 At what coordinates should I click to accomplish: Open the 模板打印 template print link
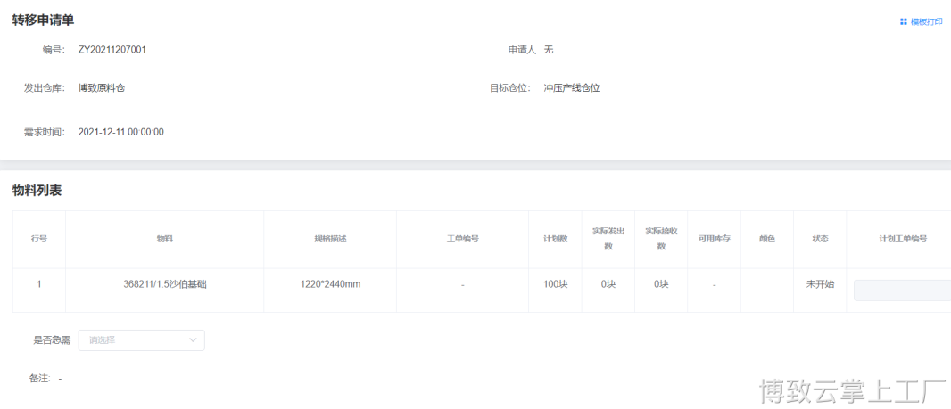[925, 21]
